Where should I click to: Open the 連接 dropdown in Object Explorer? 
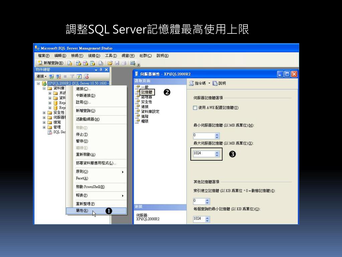41,76
